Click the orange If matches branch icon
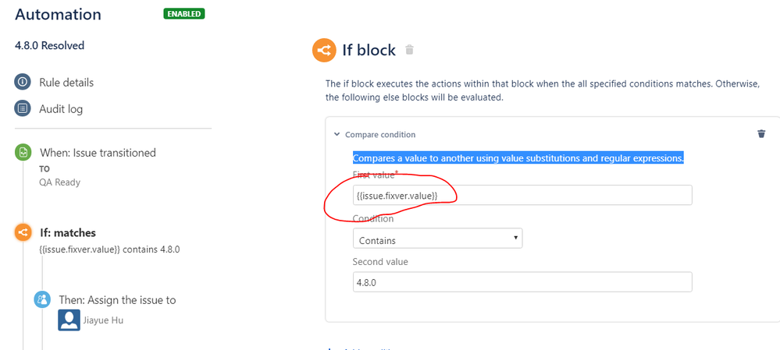780x350 pixels. [23, 232]
